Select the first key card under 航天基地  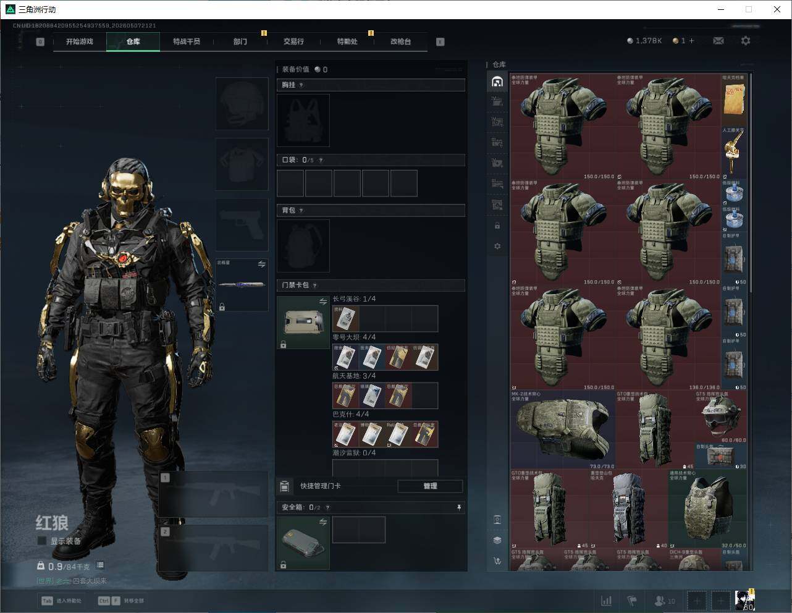[346, 395]
